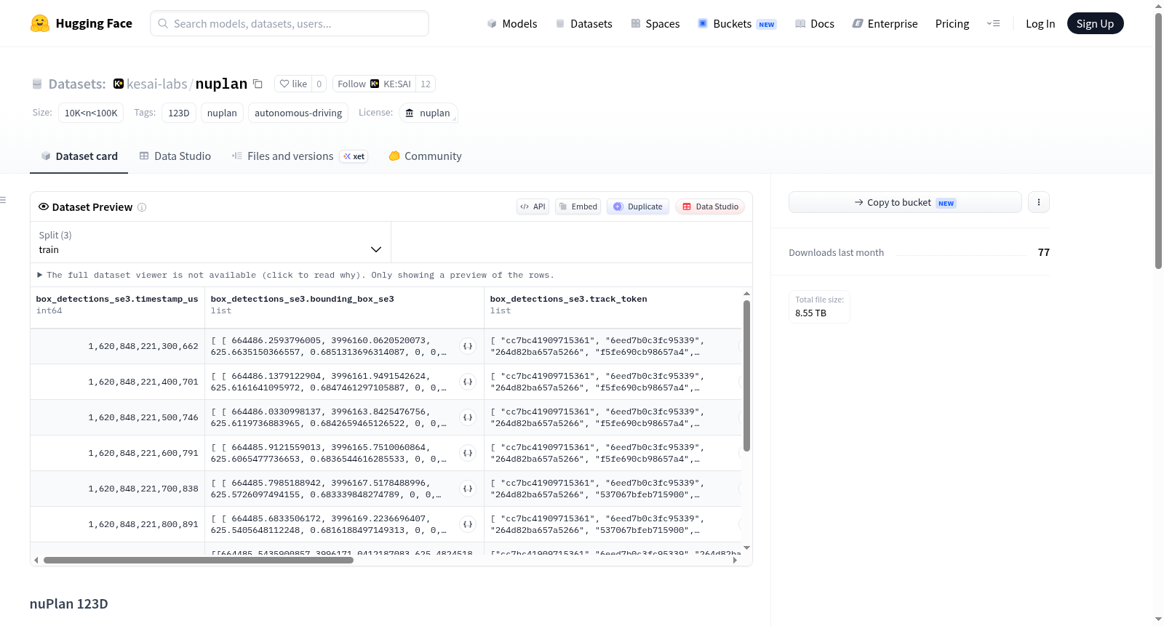Follow the KE:SAI organization
This screenshot has height=626, width=1164.
coord(374,84)
